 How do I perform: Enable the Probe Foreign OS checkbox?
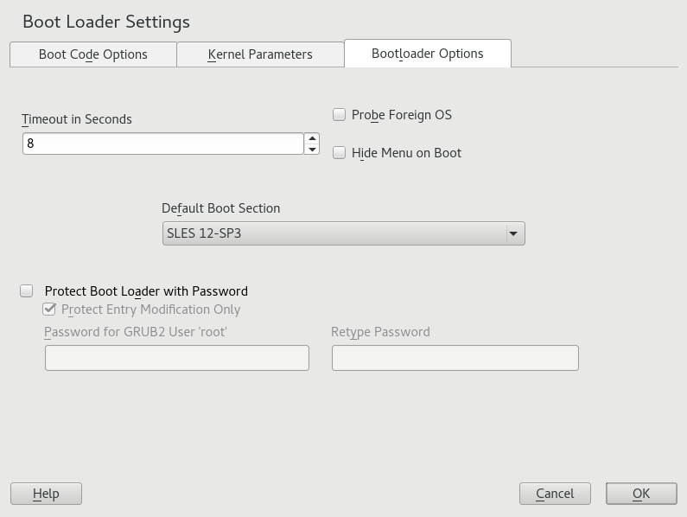tap(340, 115)
